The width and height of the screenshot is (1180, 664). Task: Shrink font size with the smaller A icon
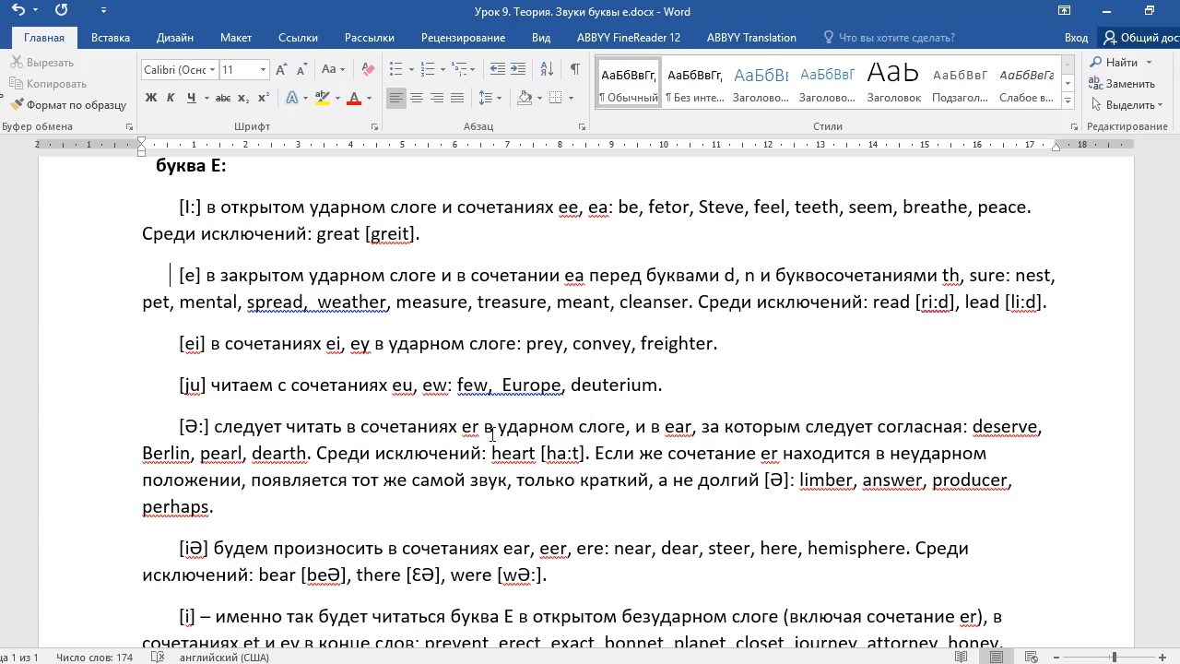tap(301, 70)
